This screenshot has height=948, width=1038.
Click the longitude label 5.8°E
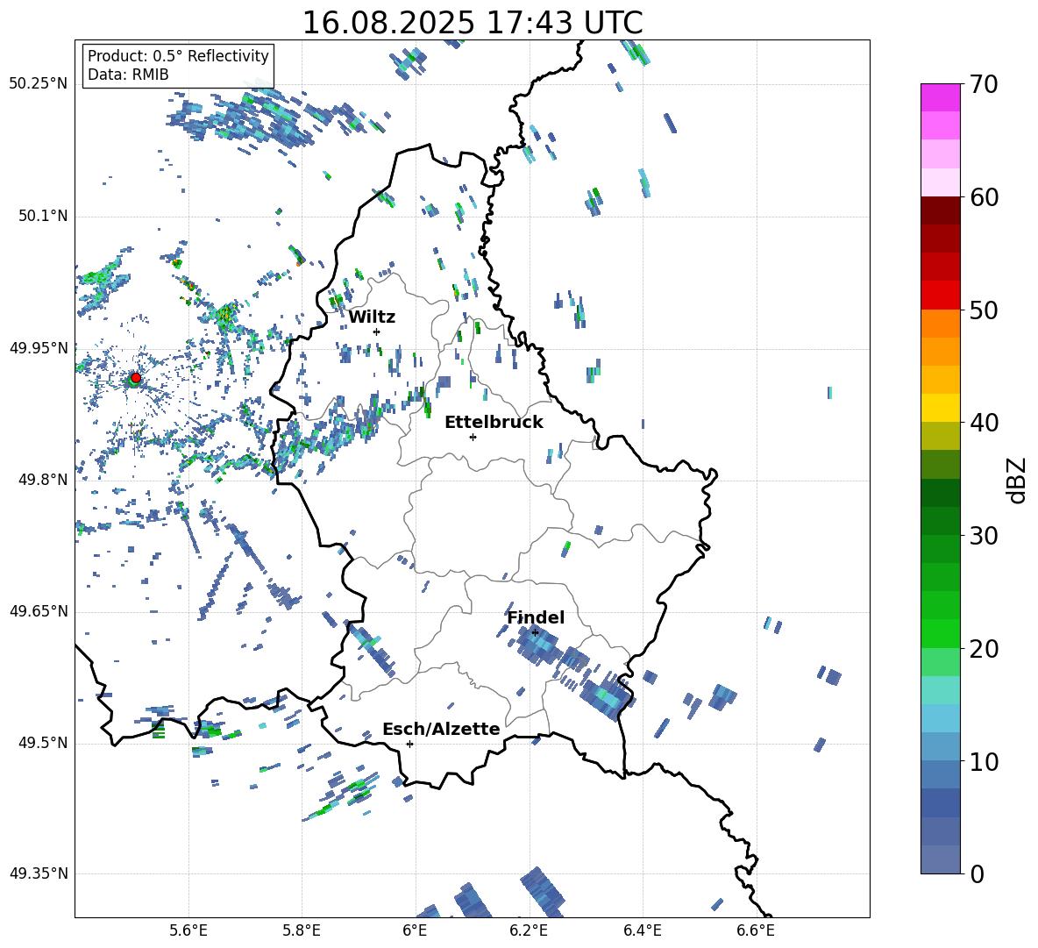(302, 930)
